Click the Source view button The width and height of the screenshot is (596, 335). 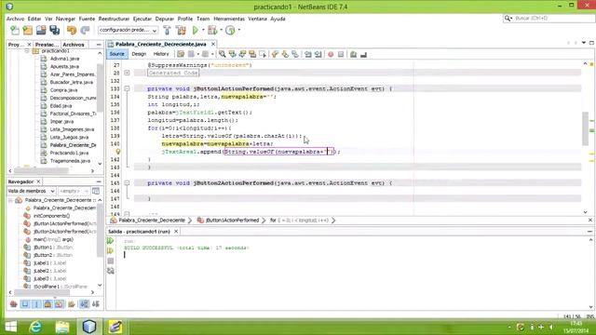coord(116,54)
